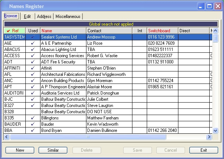Click the Switchboard column header
This screenshot has width=224, height=159.
[x=163, y=31]
